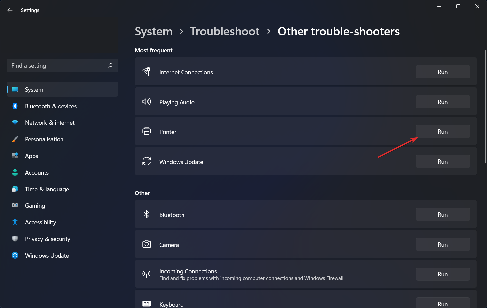Go back using the back arrow
This screenshot has height=308, width=487.
coord(10,10)
